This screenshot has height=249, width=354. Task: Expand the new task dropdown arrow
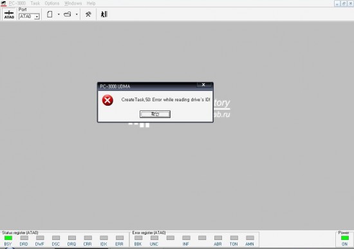(59, 14)
